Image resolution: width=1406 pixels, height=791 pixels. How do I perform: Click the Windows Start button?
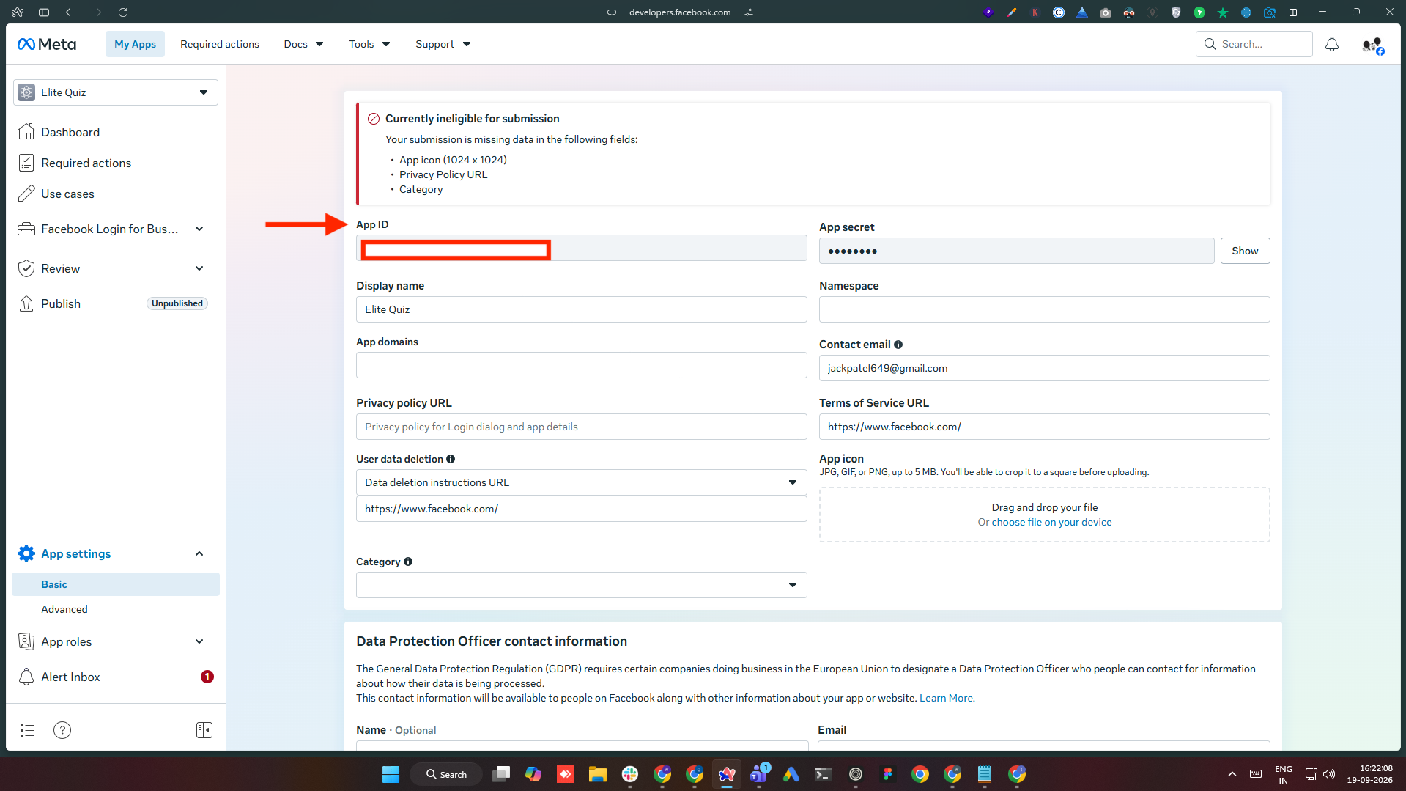[x=391, y=774]
